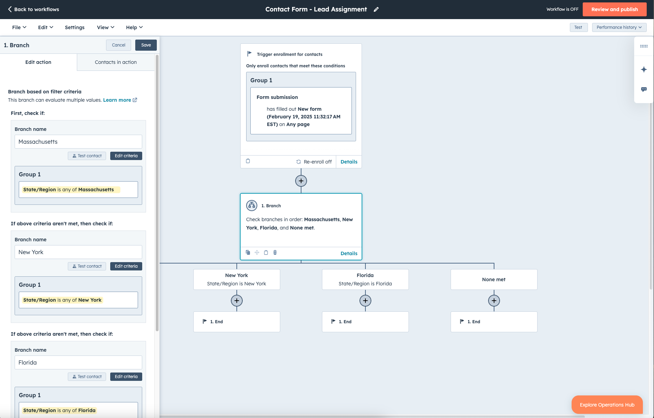Add action under None met branch
Image resolution: width=654 pixels, height=418 pixels.
[494, 301]
